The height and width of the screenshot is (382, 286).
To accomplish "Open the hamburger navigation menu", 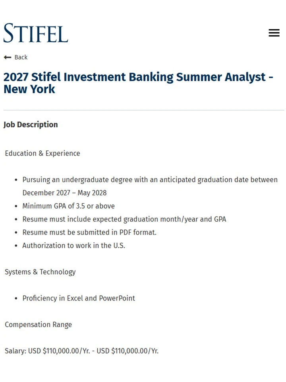I will tap(274, 33).
